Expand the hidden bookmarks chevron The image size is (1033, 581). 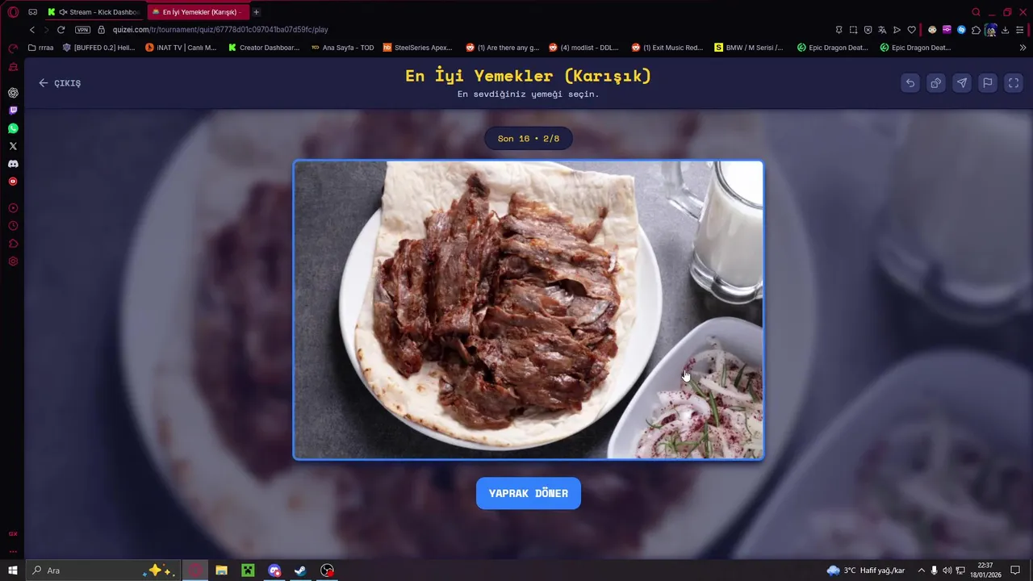click(1023, 48)
